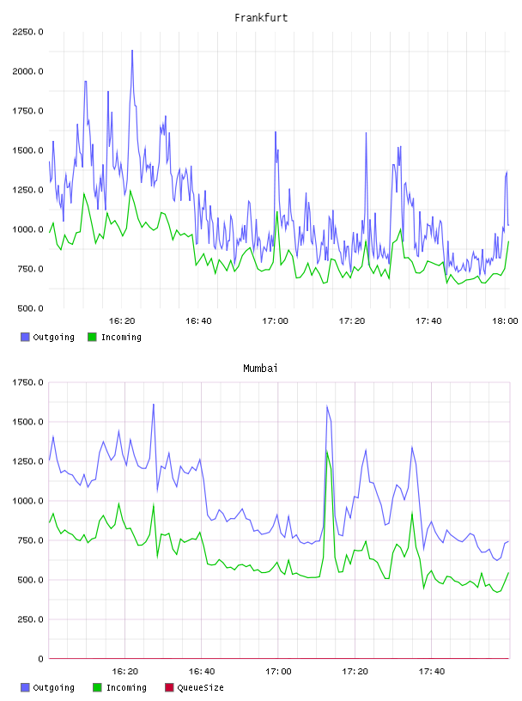Select the Incoming legend label under Frankfurt
This screenshot has width=522, height=701.
(122, 337)
